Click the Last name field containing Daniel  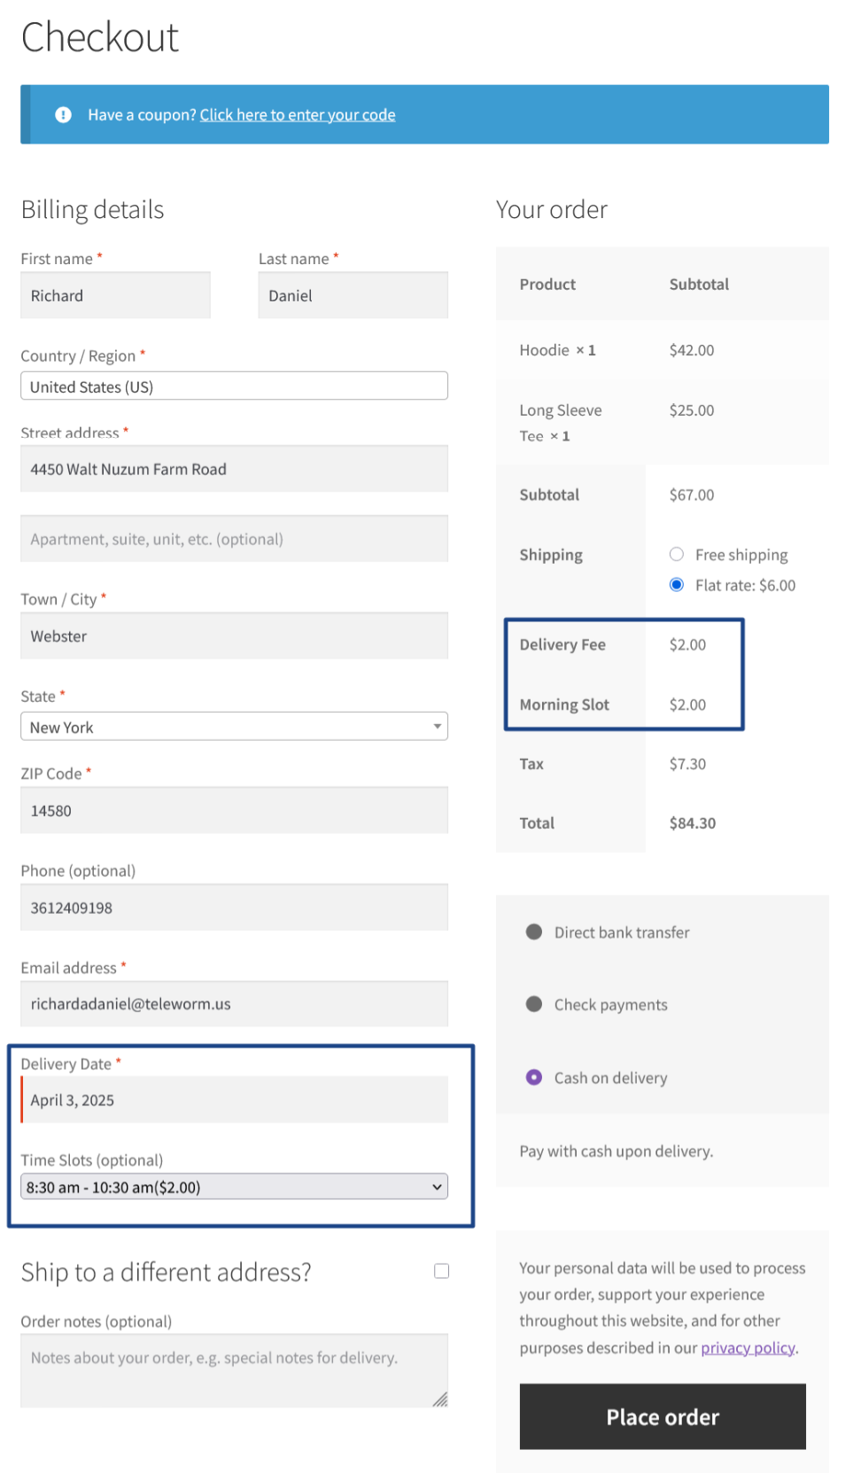[x=353, y=295]
